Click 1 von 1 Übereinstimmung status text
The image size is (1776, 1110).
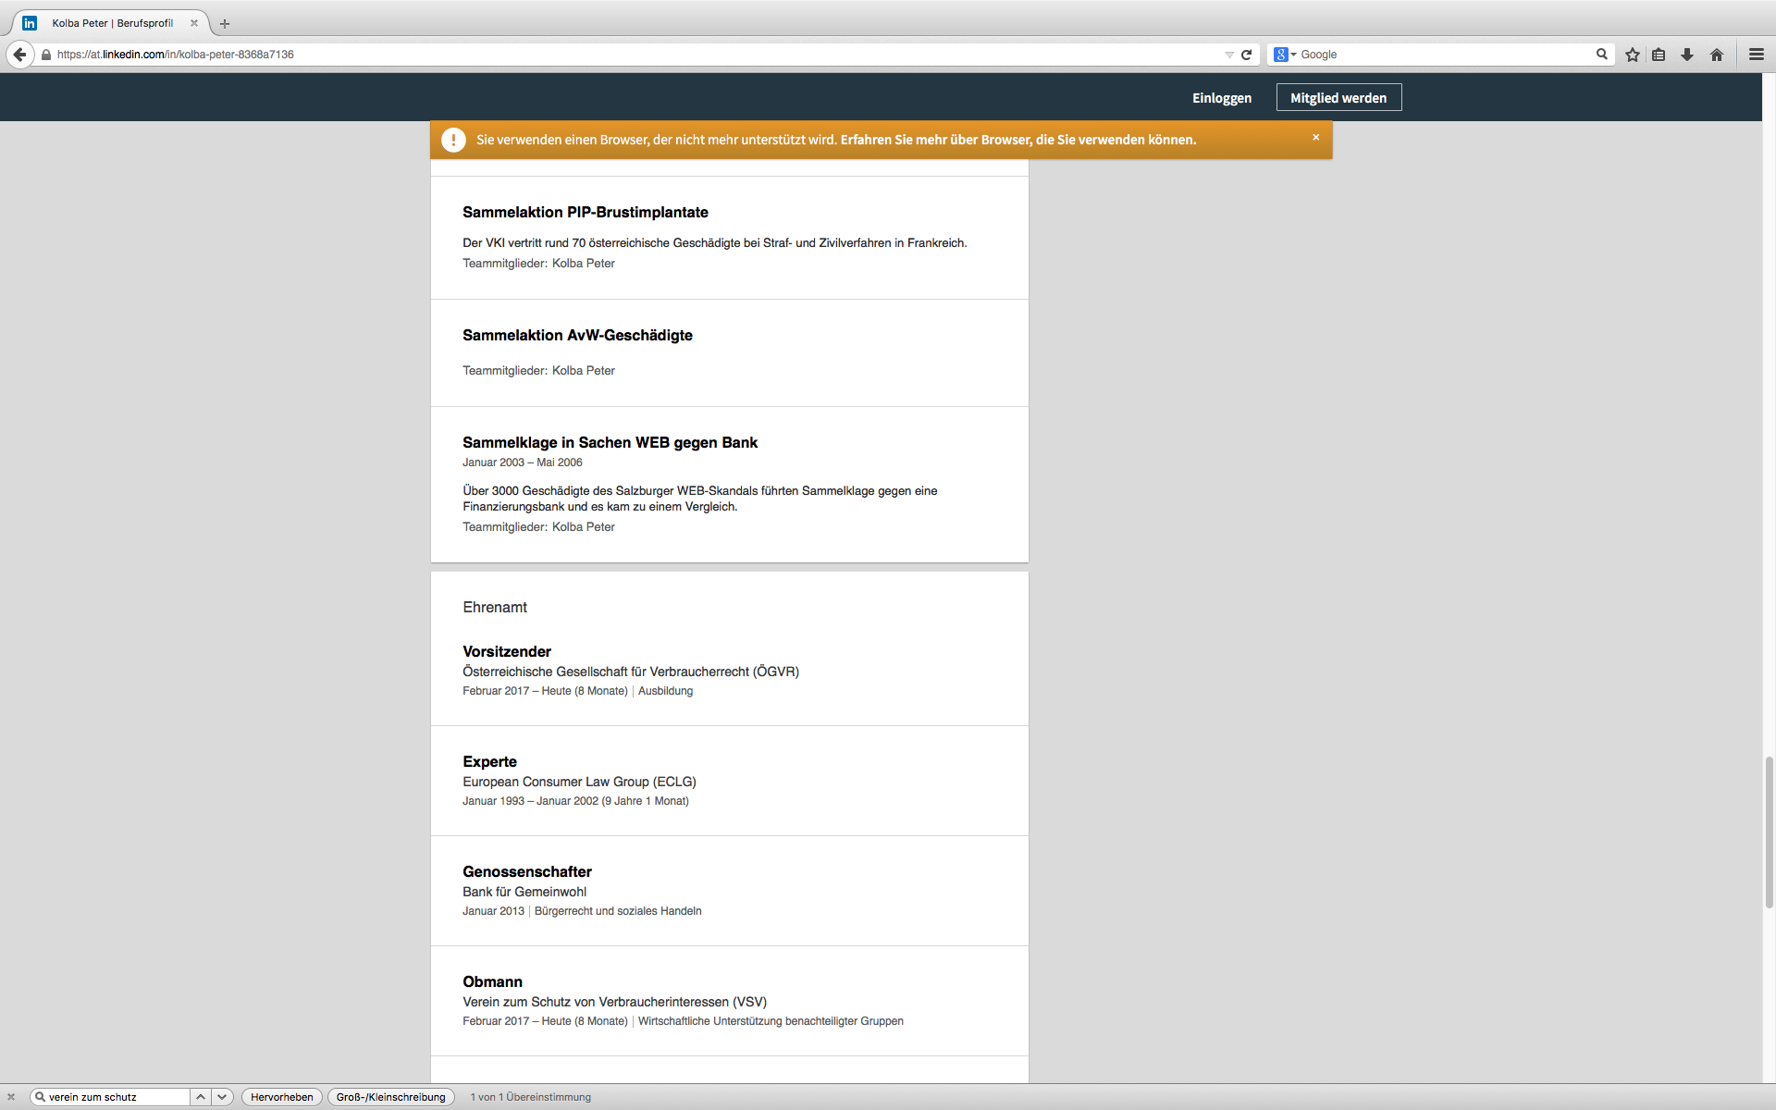(x=530, y=1097)
